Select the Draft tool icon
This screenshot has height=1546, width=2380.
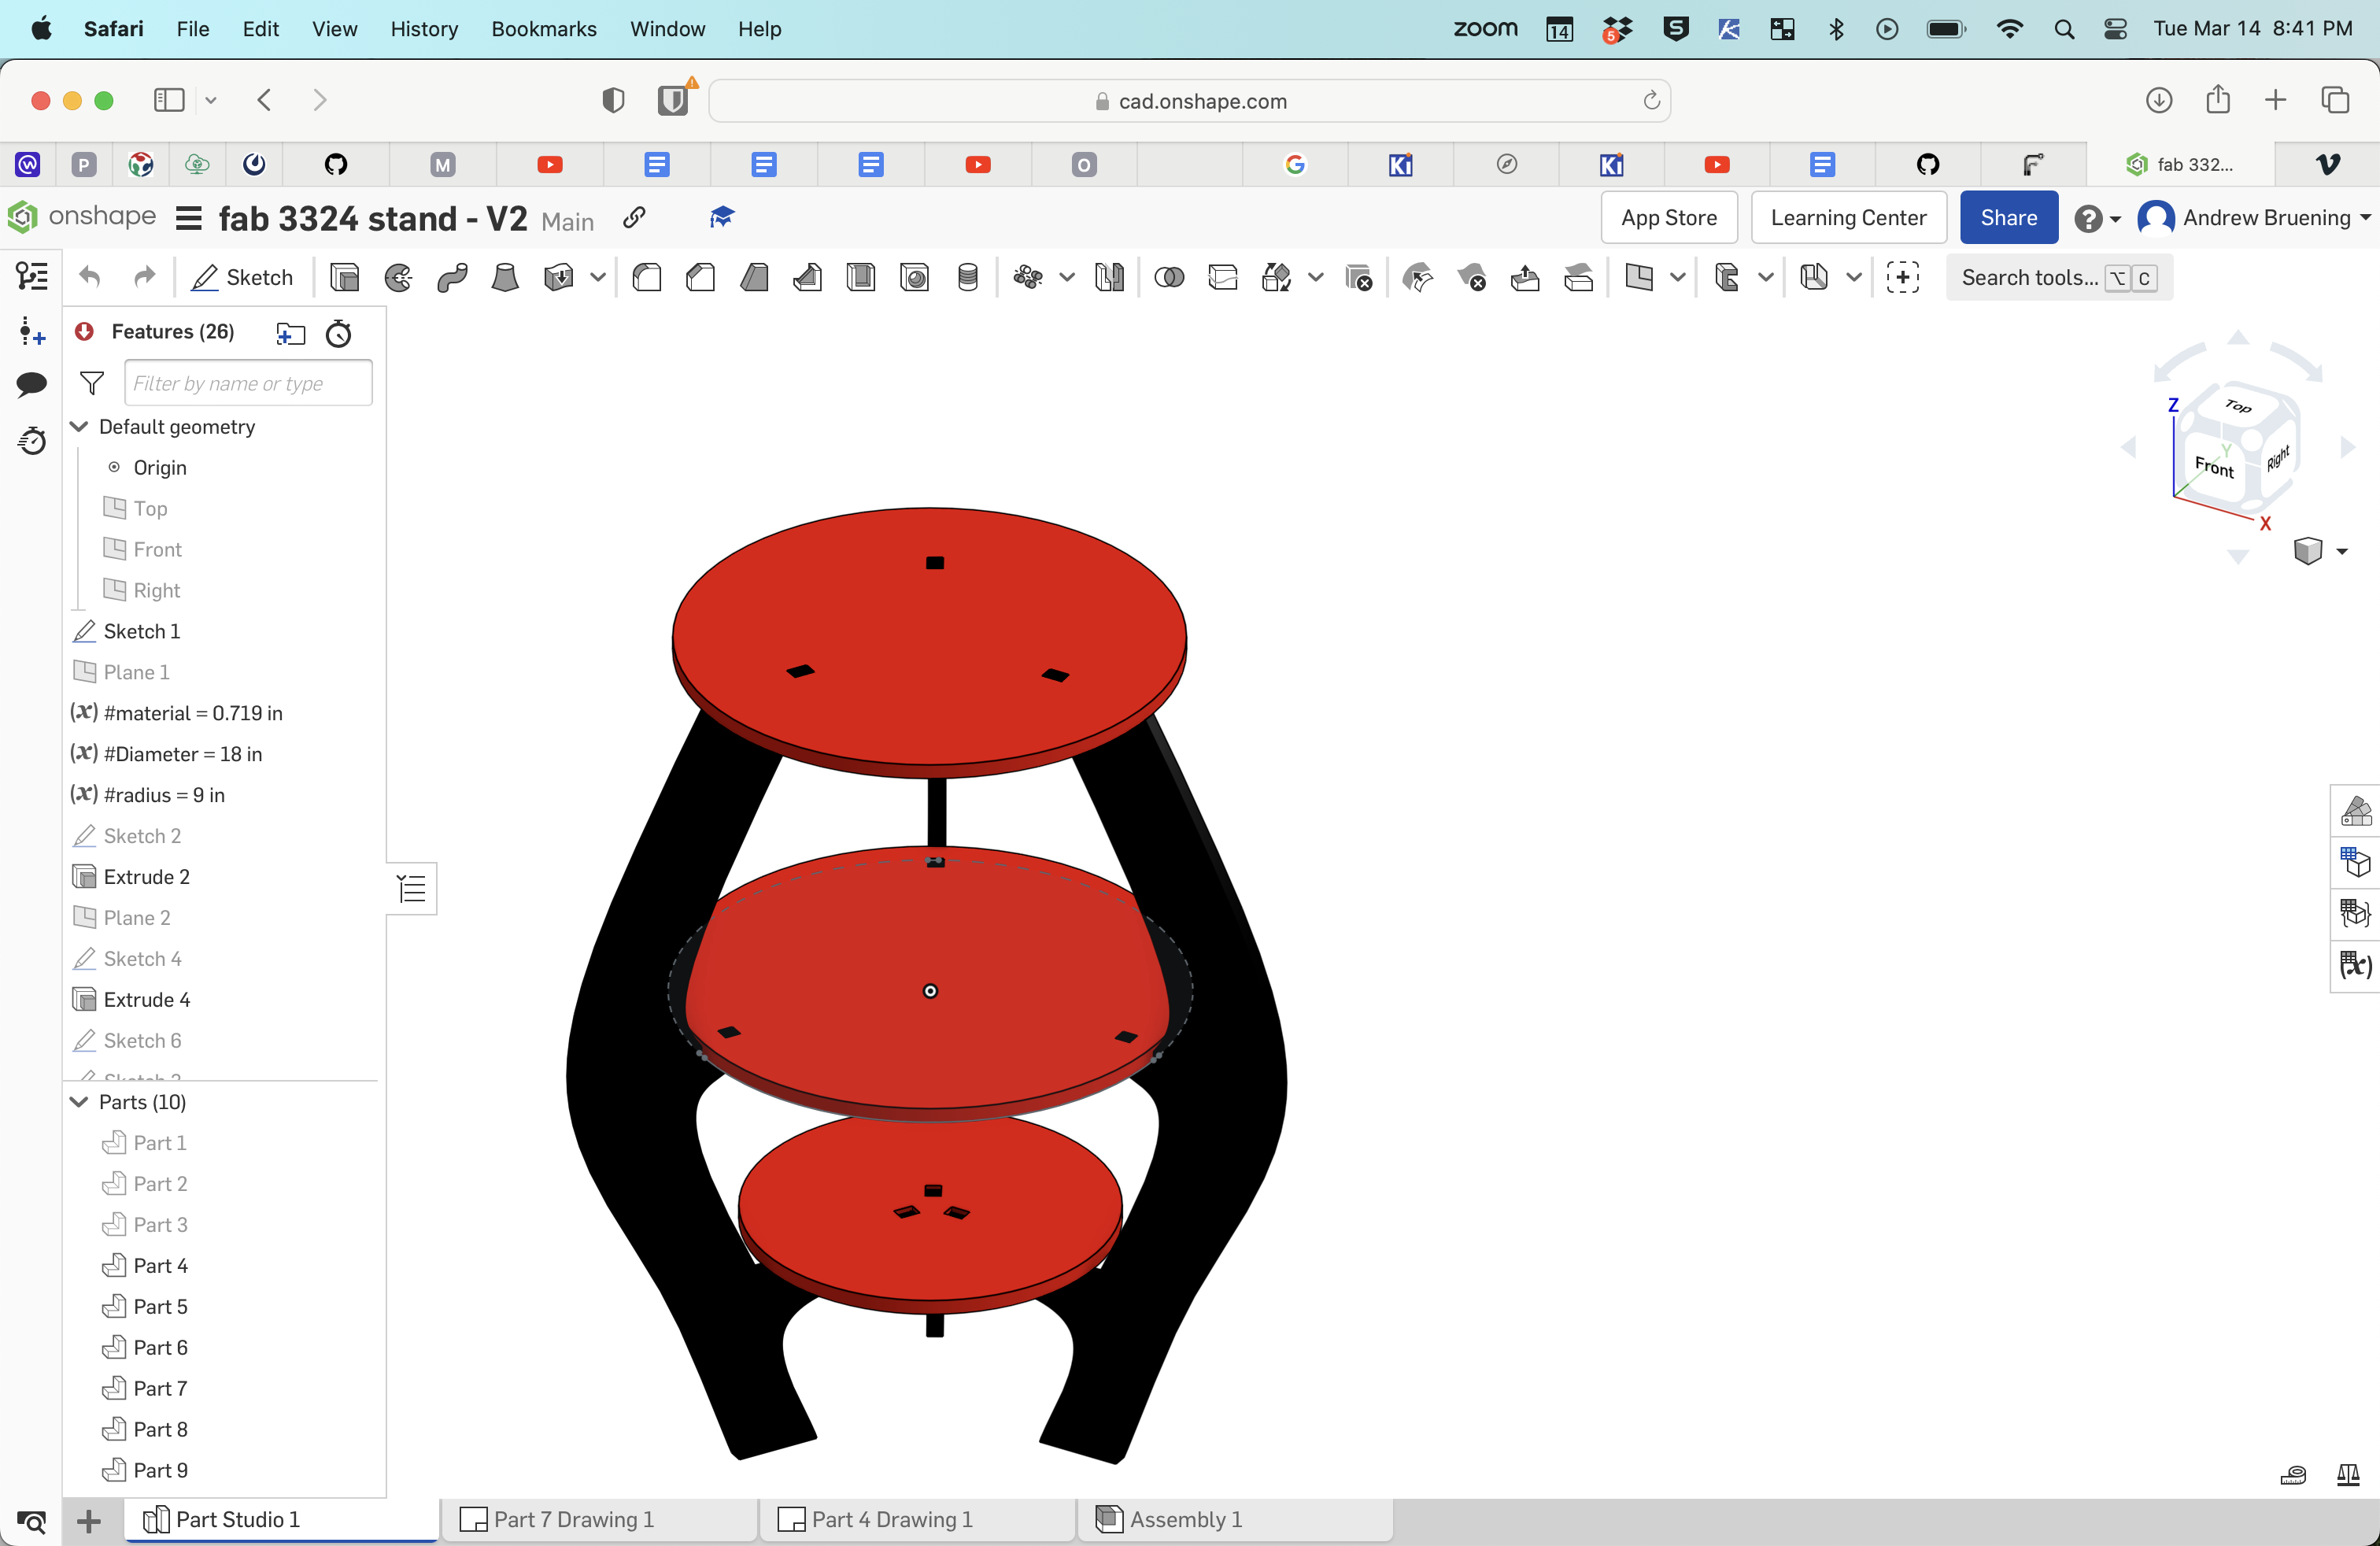[754, 277]
